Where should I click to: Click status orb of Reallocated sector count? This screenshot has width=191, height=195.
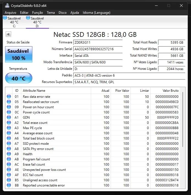pos(9,102)
